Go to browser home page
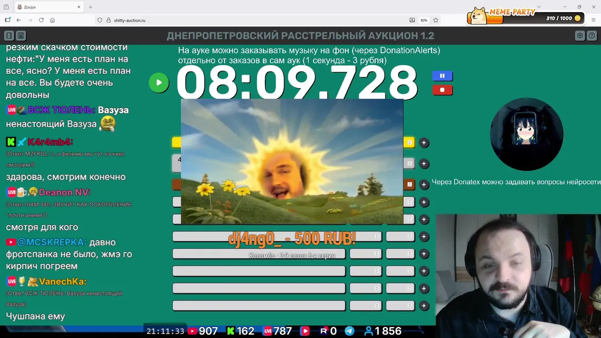The height and width of the screenshot is (338, 601). (53, 20)
